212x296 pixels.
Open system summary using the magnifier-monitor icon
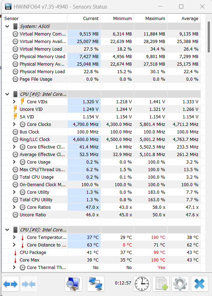coord(73,284)
